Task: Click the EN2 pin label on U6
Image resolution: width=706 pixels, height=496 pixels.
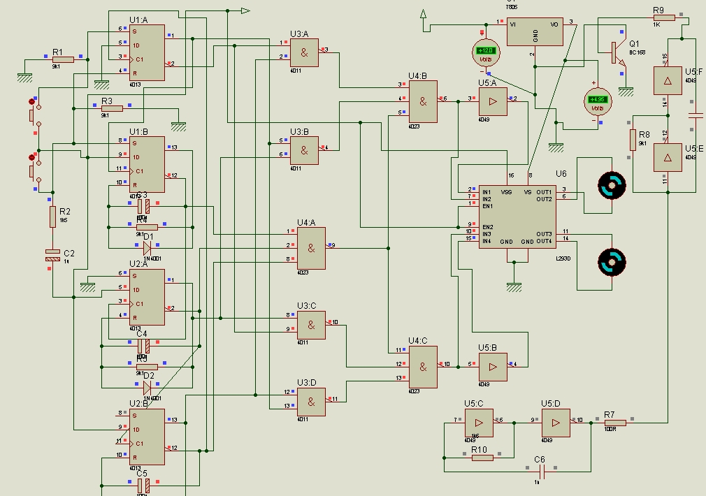Action: 488,227
